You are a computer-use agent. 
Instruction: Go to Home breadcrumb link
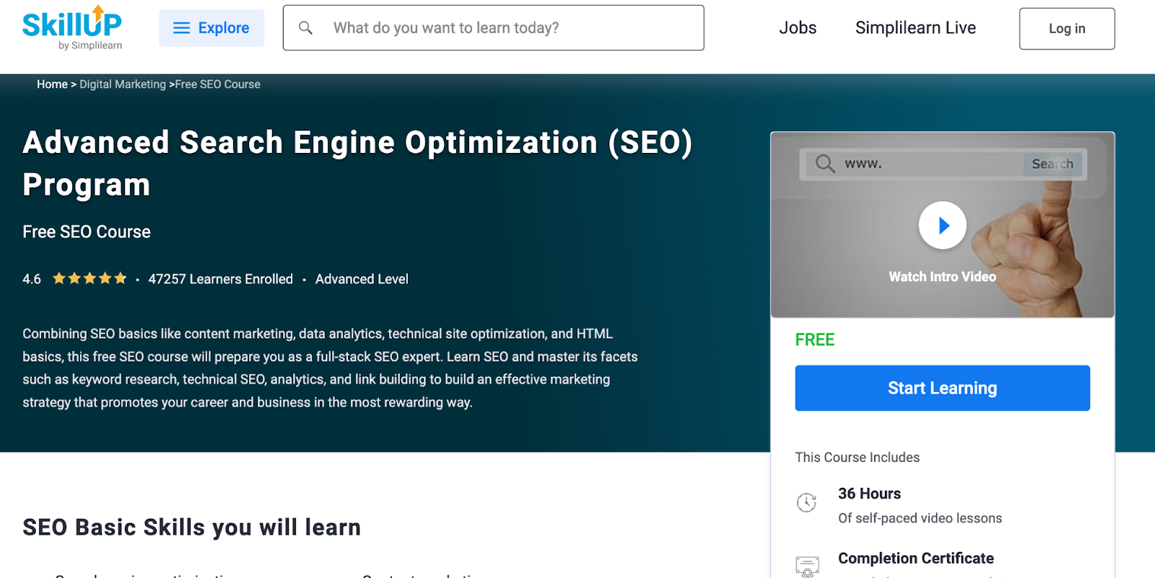52,84
